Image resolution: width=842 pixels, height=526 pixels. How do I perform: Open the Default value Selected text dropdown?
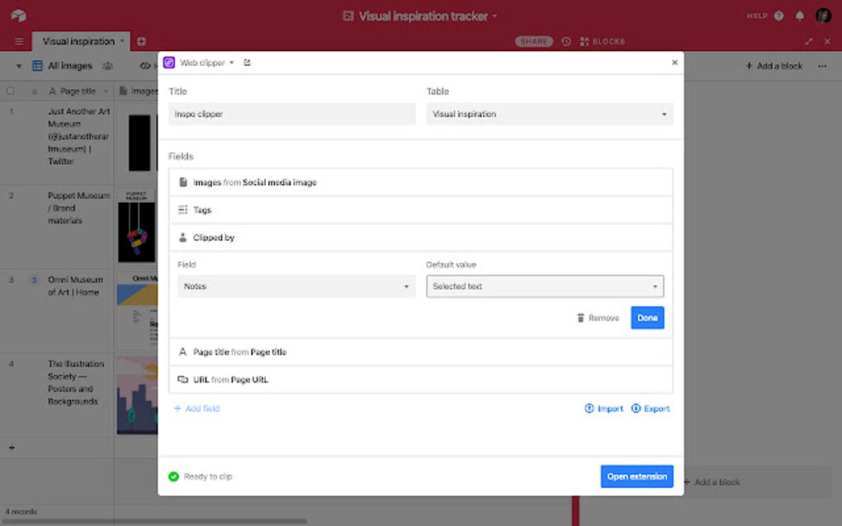[x=545, y=286]
